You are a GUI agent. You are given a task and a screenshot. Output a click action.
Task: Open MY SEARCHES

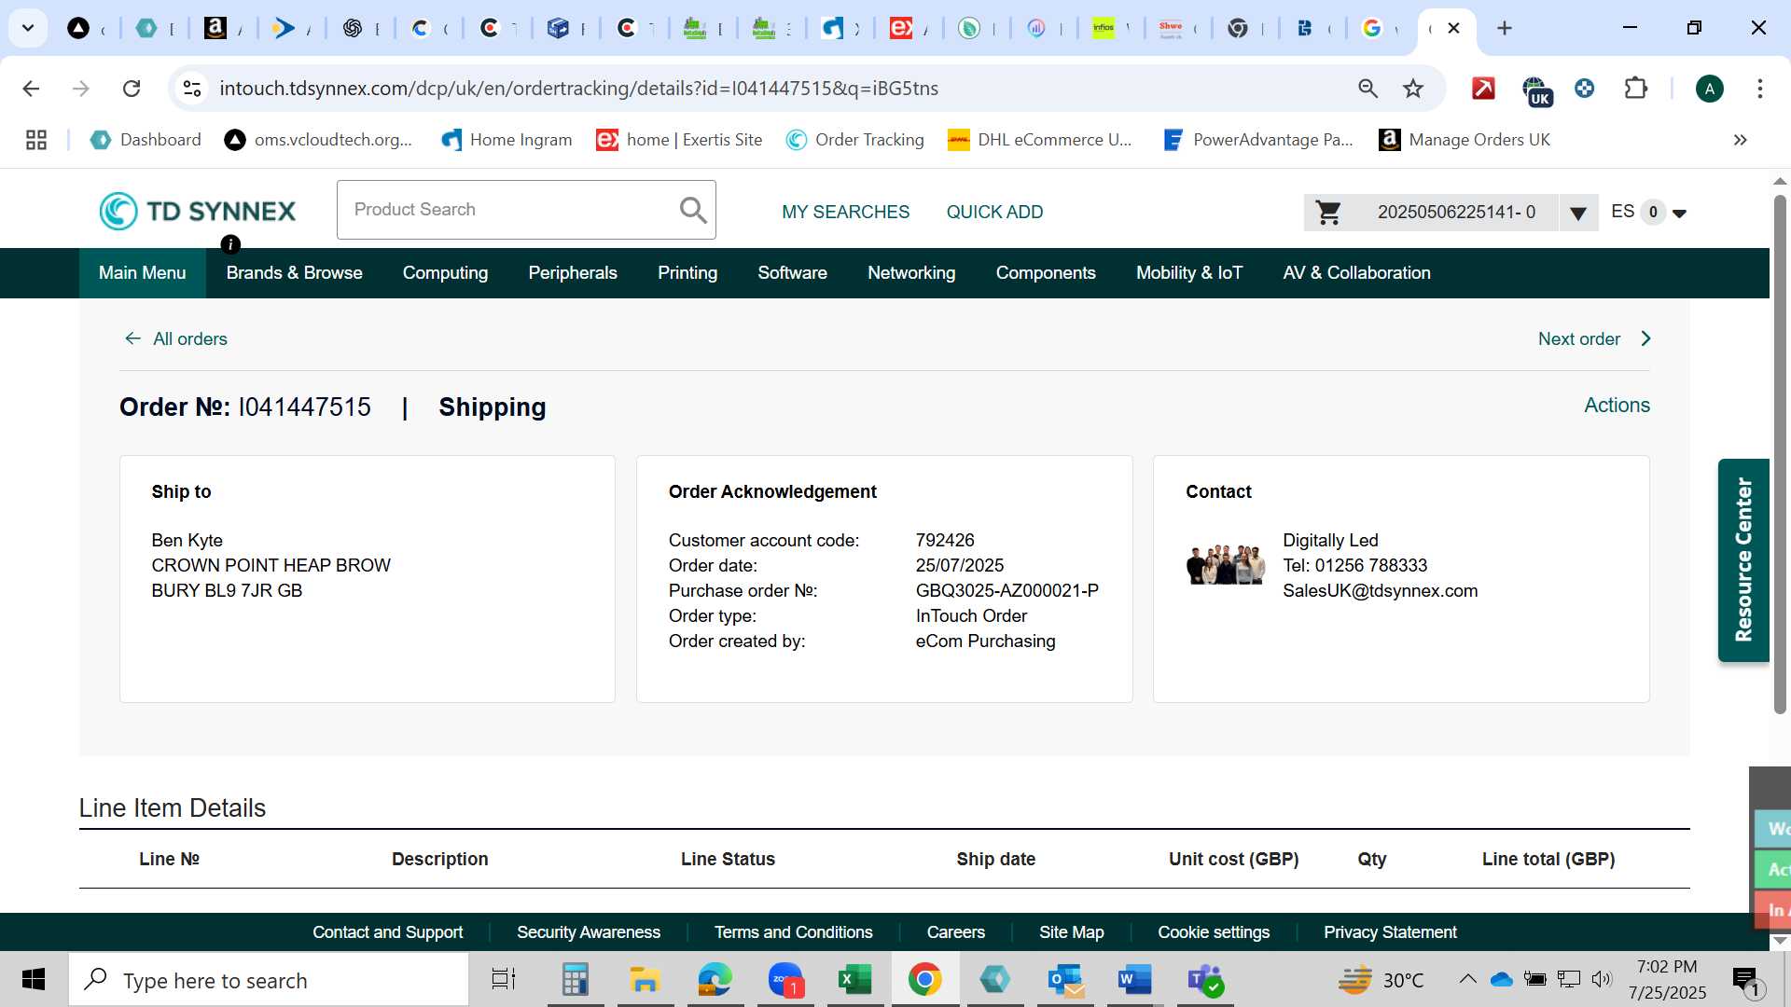click(845, 213)
